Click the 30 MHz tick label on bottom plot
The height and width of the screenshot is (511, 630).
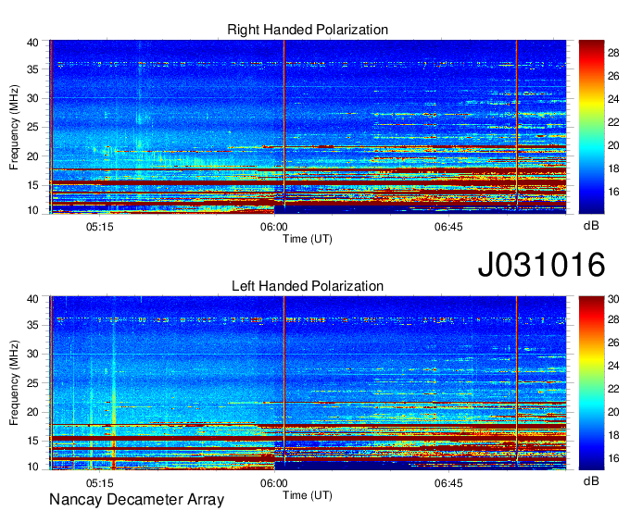pos(32,354)
